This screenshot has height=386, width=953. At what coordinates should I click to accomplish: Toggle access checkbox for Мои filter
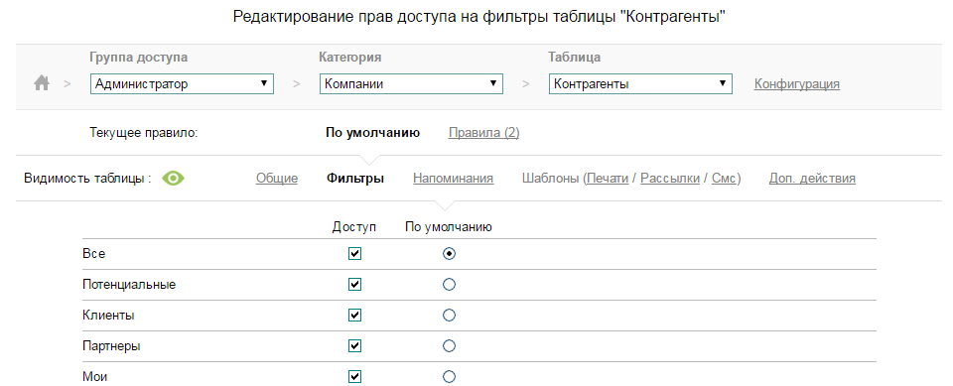pos(355,376)
